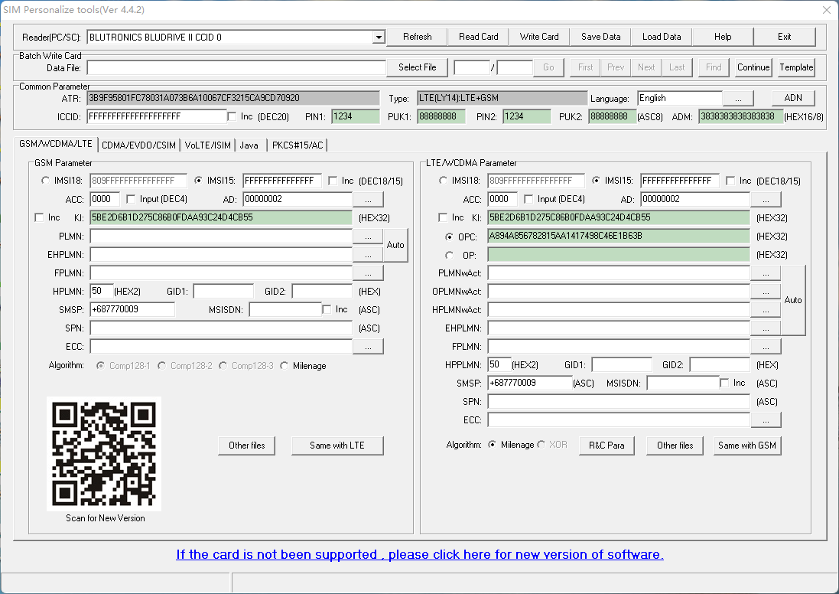Enable the ICCID Inc checkbox
Screen dimensions: 839x594
pyautogui.click(x=233, y=116)
